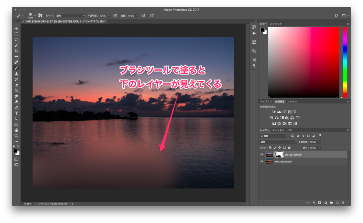Viewport: 363px width, 223px height.
Task: Select the History Brush tool
Action: 16,79
